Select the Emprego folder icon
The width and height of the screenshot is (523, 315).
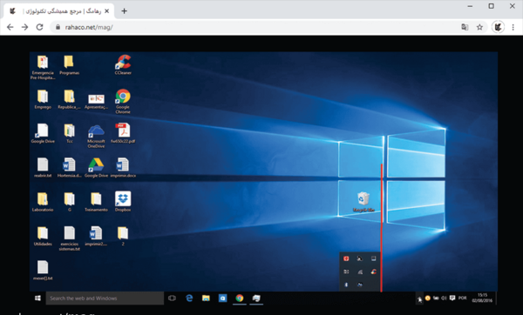pos(43,99)
